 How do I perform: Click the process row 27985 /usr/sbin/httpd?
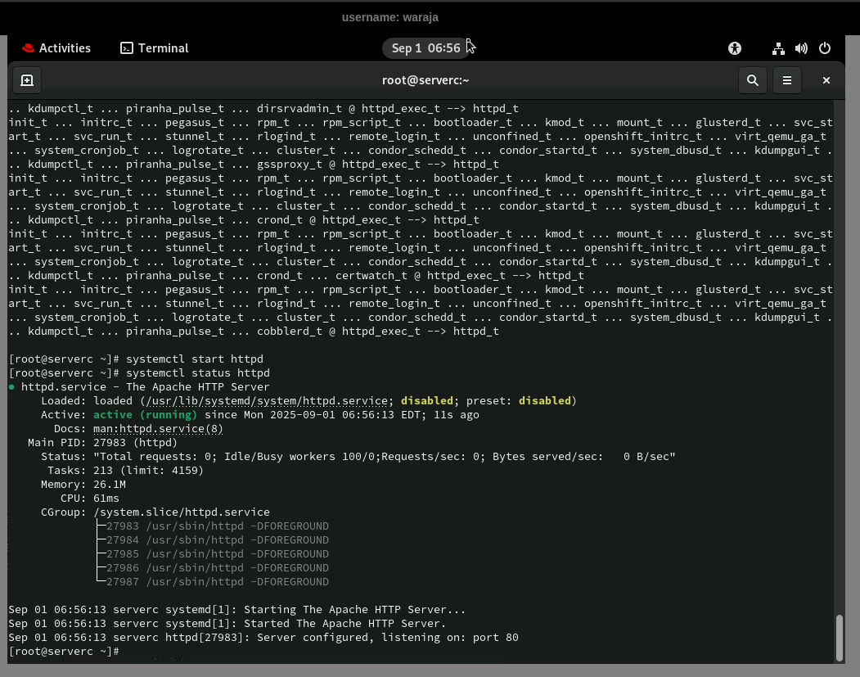217,554
